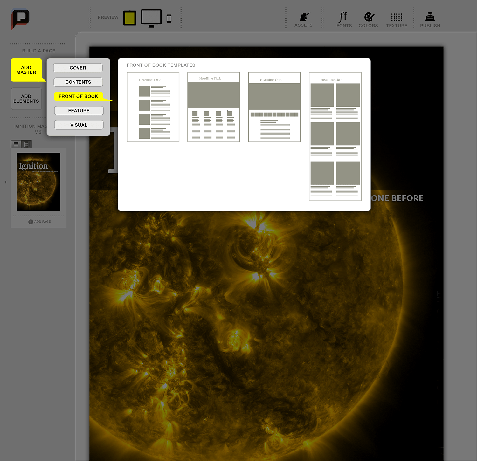Click Add Elements button
477x461 pixels.
[26, 99]
